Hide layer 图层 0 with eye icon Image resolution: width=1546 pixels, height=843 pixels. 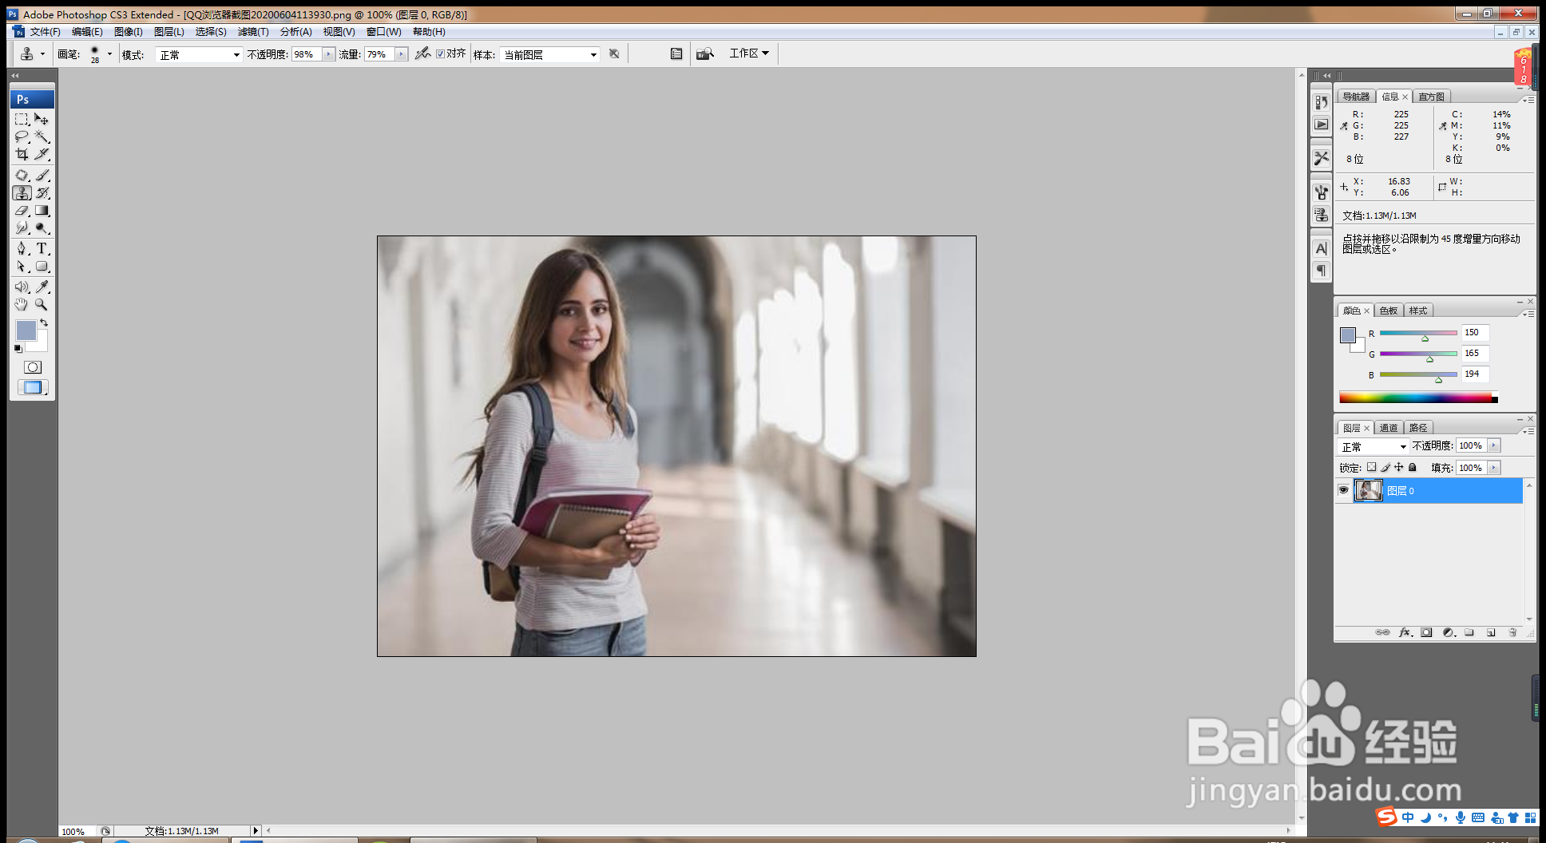click(1343, 490)
